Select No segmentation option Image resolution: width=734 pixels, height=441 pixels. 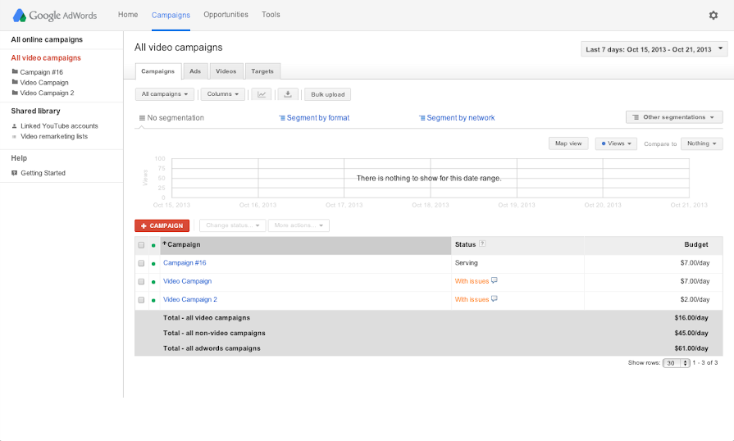point(176,118)
